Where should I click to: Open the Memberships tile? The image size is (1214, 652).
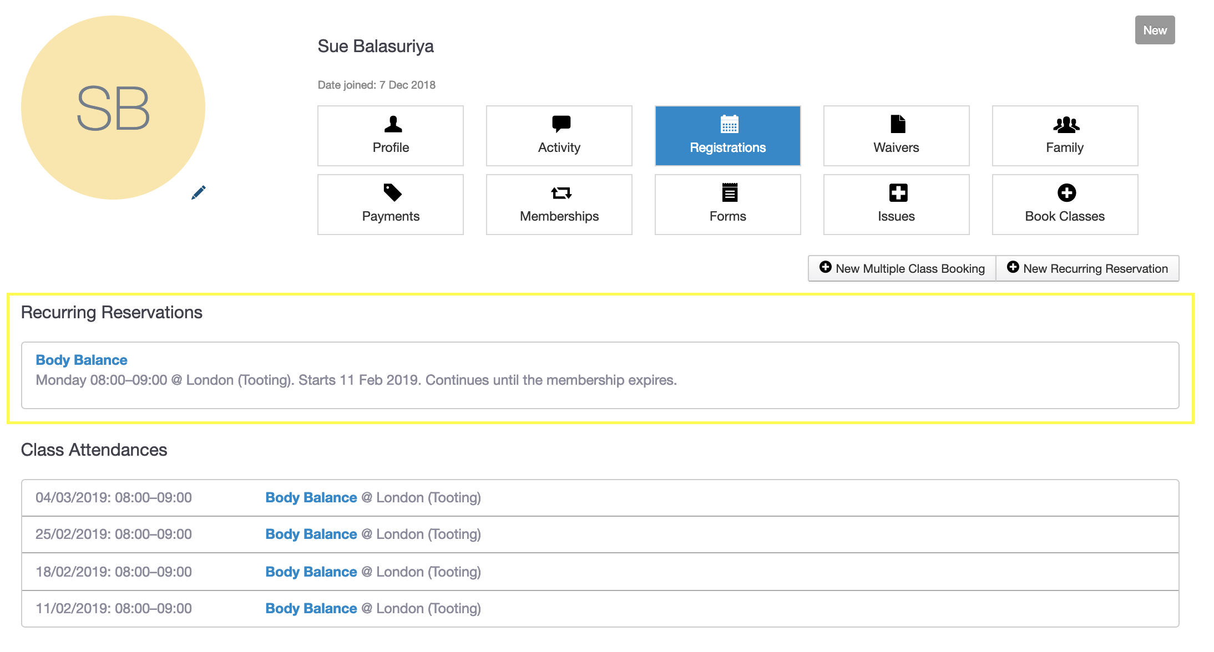coord(559,205)
